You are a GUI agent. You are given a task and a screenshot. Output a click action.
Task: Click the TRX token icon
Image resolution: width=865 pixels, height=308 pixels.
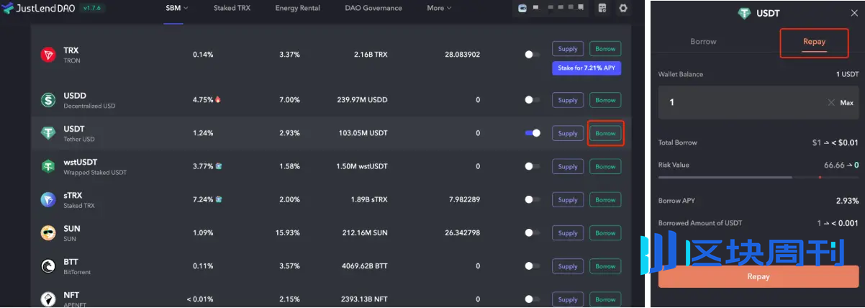pyautogui.click(x=48, y=55)
